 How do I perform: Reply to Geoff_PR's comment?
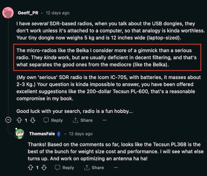53,120
